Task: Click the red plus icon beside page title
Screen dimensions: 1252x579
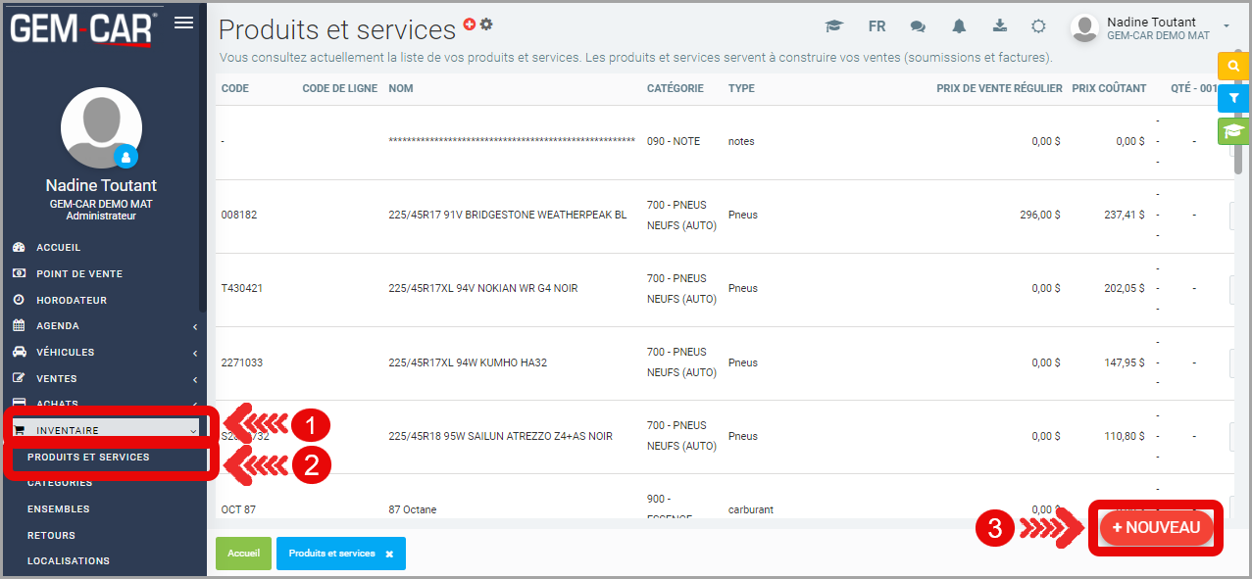Action: [x=470, y=24]
